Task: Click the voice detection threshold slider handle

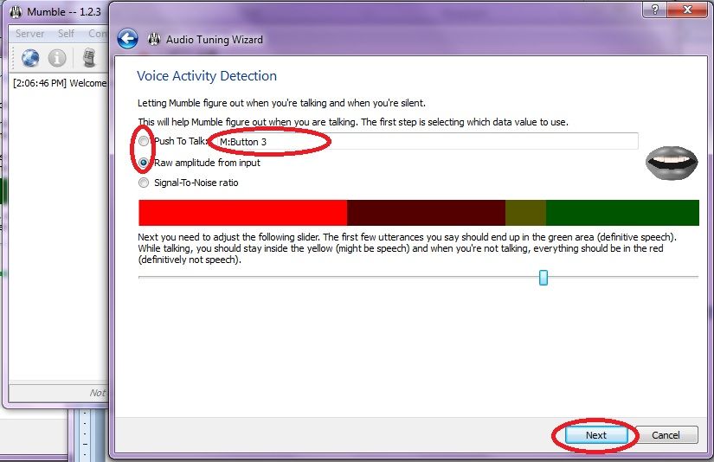Action: [544, 277]
